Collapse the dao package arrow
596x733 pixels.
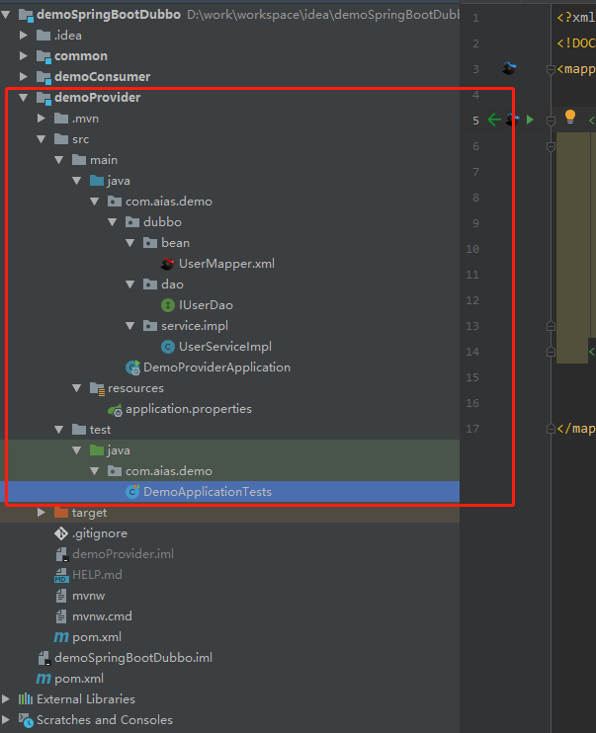pyautogui.click(x=130, y=285)
